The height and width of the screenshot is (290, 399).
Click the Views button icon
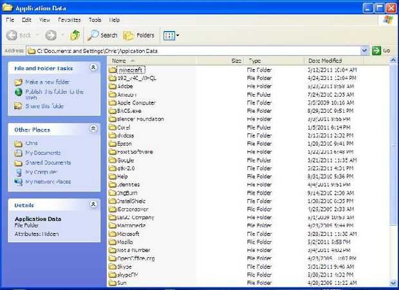point(169,35)
